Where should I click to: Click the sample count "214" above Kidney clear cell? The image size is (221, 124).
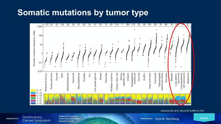[117, 25]
